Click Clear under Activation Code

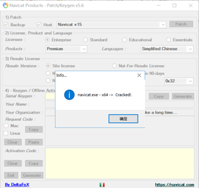13,163
